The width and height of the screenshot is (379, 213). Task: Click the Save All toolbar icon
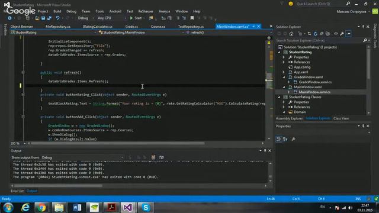49,18
